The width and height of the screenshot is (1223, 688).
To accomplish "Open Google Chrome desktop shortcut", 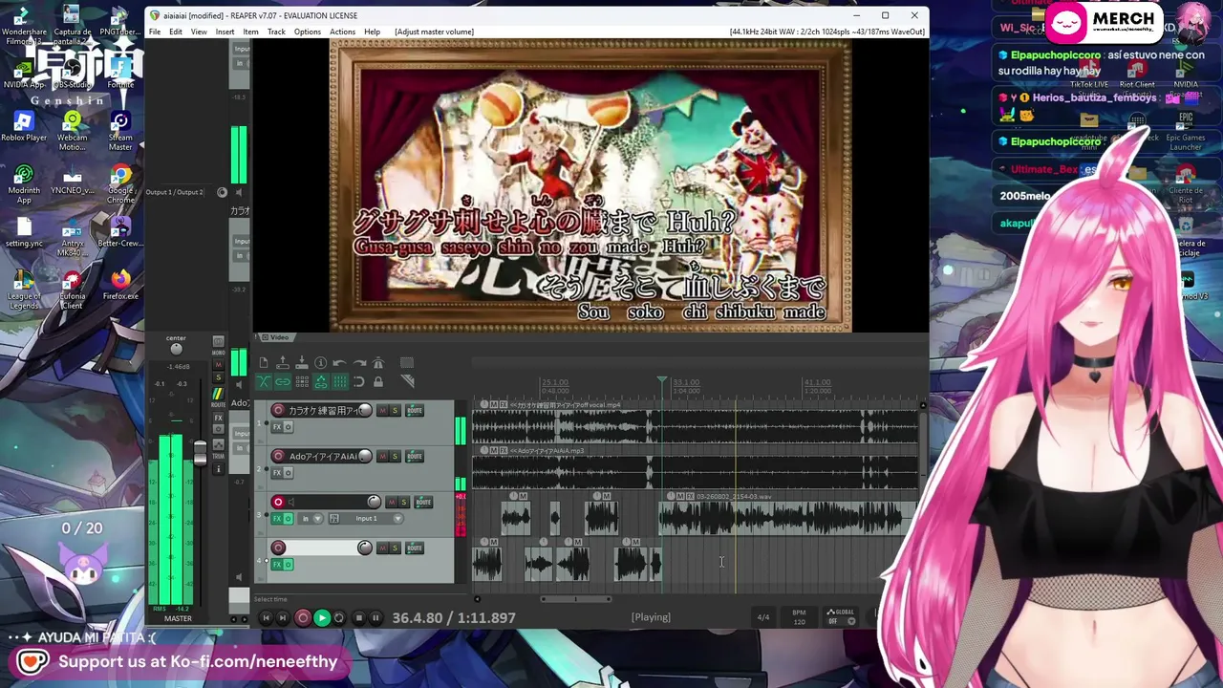I will 119,182.
